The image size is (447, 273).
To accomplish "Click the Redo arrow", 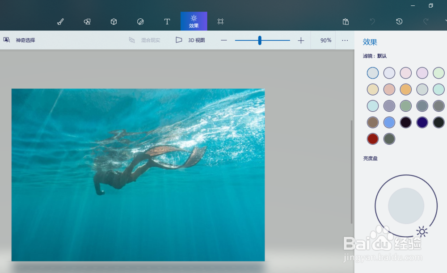I will (x=426, y=21).
